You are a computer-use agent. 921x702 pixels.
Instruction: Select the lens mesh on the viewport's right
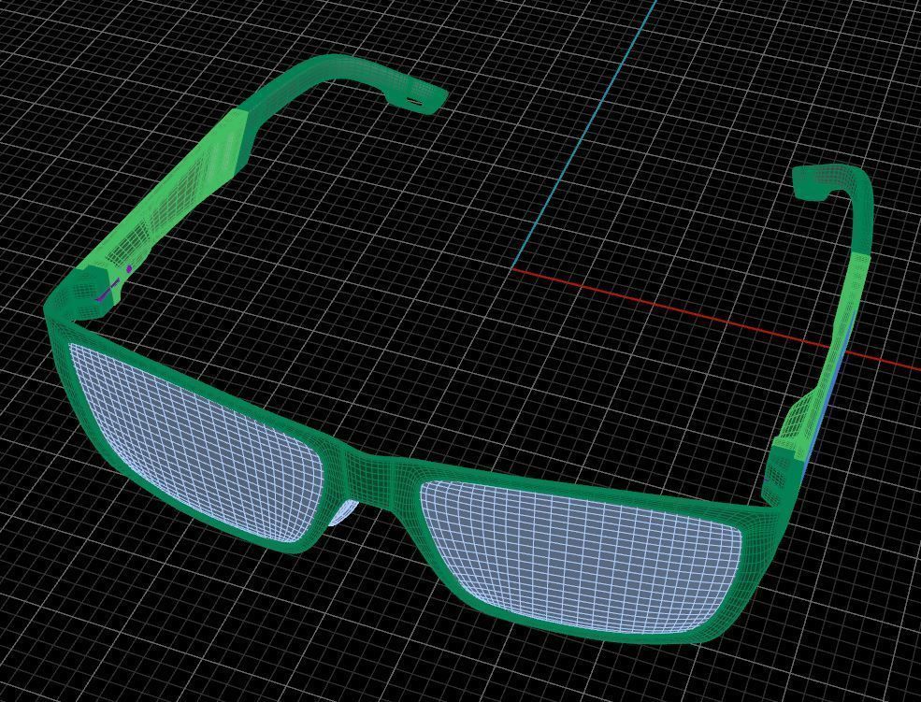coord(581,558)
